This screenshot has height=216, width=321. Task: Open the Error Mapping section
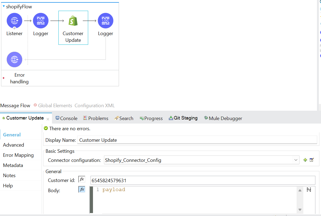[18, 155]
